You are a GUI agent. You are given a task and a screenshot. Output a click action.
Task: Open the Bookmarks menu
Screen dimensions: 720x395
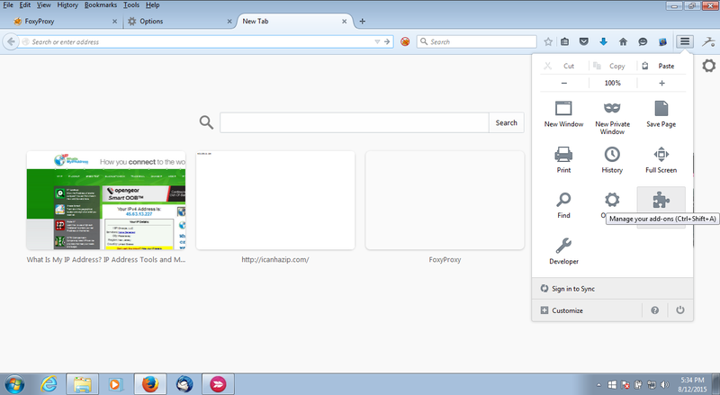[x=101, y=5]
